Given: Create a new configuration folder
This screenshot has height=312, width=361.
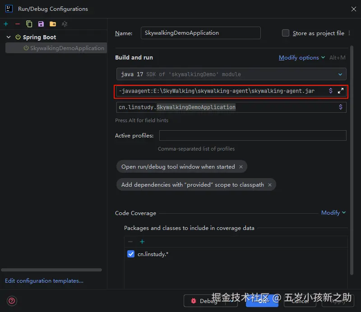Looking at the screenshot, I should (x=53, y=24).
